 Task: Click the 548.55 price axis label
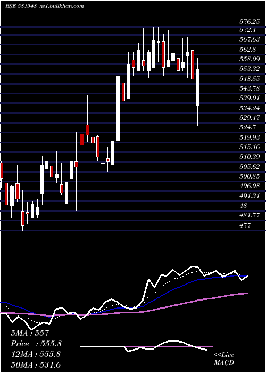click(250, 78)
